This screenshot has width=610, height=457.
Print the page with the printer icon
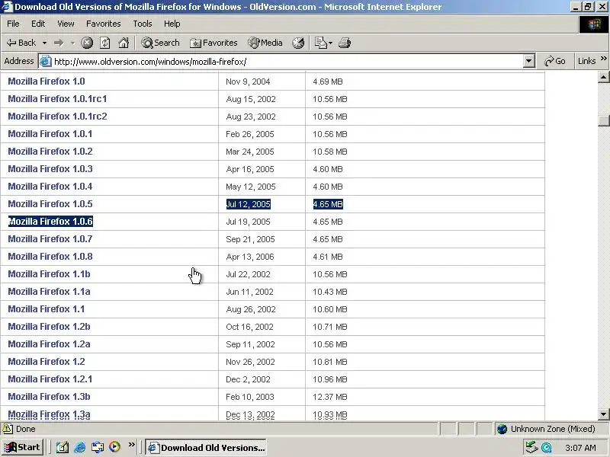coord(345,43)
